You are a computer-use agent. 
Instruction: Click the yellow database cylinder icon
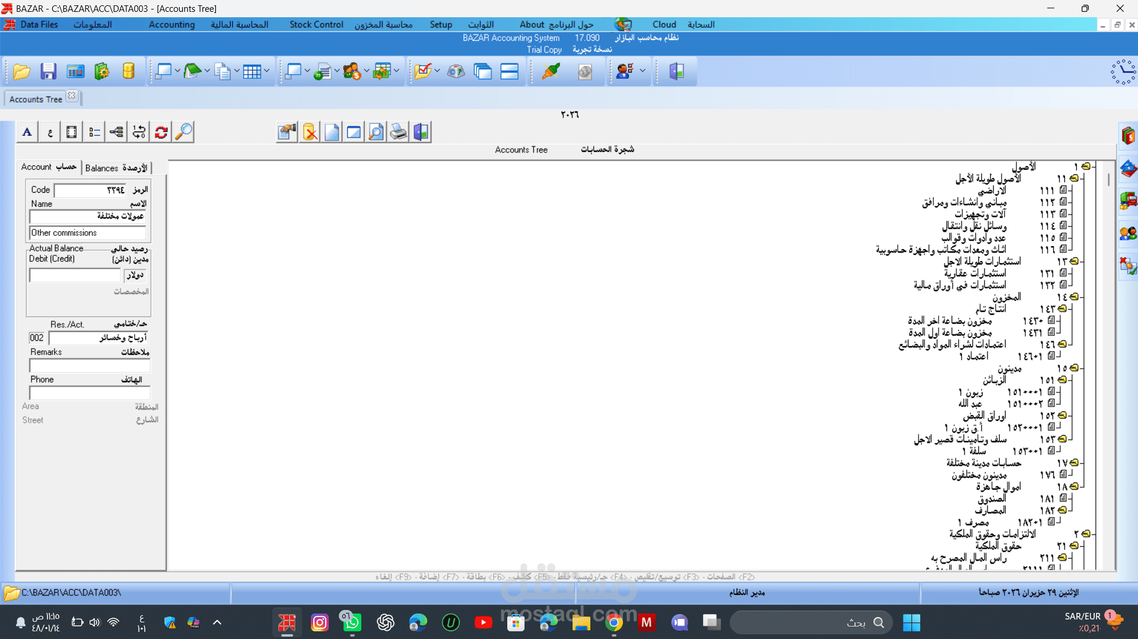[128, 72]
